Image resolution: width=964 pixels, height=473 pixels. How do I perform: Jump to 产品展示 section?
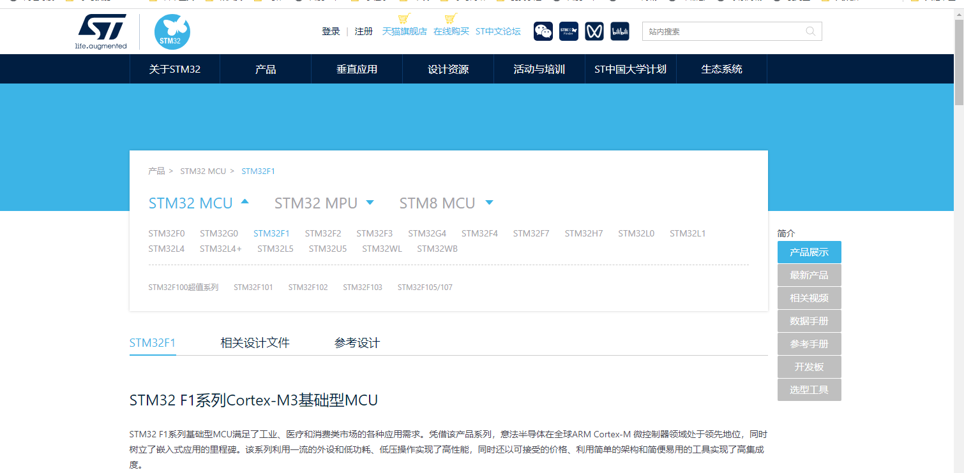tap(810, 252)
